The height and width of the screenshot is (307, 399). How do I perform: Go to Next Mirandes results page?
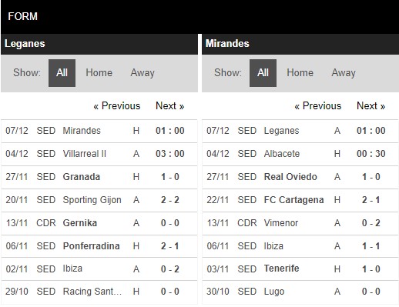pyautogui.click(x=371, y=106)
